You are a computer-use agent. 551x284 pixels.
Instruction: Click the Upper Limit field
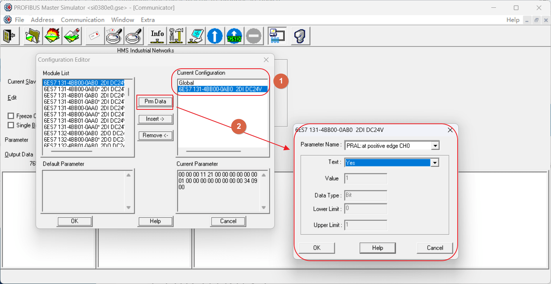(x=365, y=225)
